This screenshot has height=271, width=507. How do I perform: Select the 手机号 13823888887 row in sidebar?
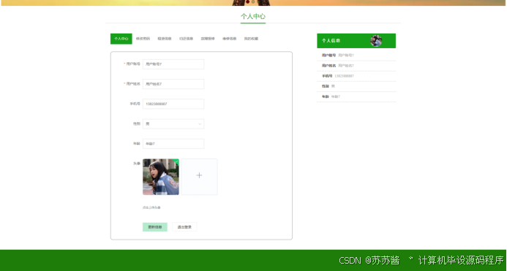click(356, 76)
